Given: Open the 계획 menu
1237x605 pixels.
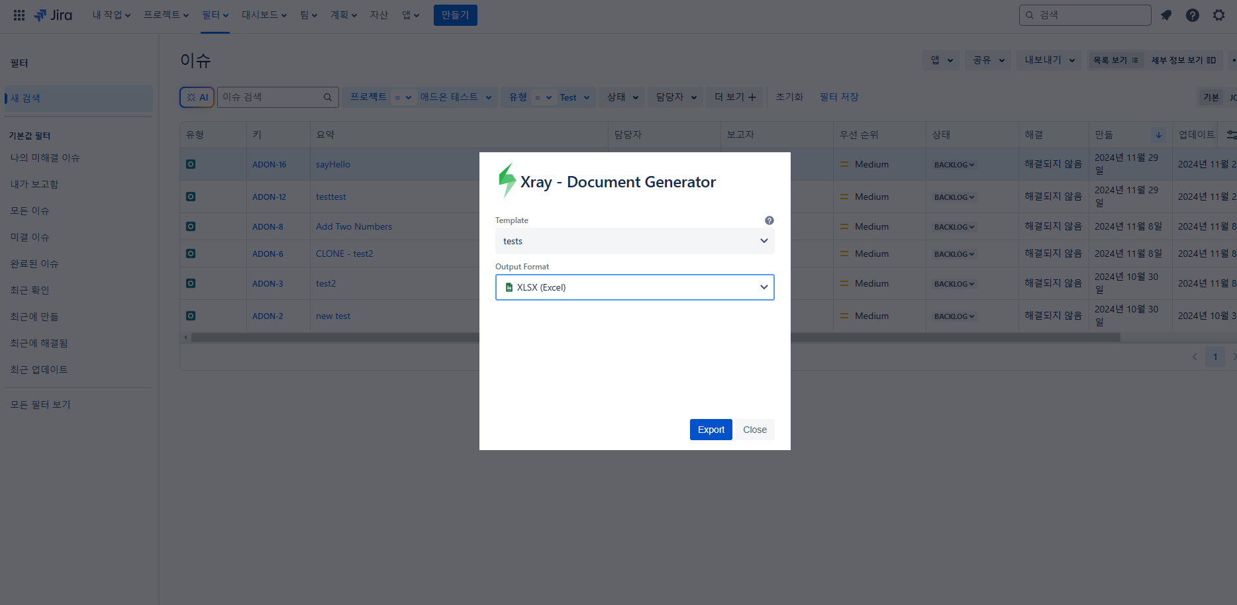Looking at the screenshot, I should (x=344, y=15).
